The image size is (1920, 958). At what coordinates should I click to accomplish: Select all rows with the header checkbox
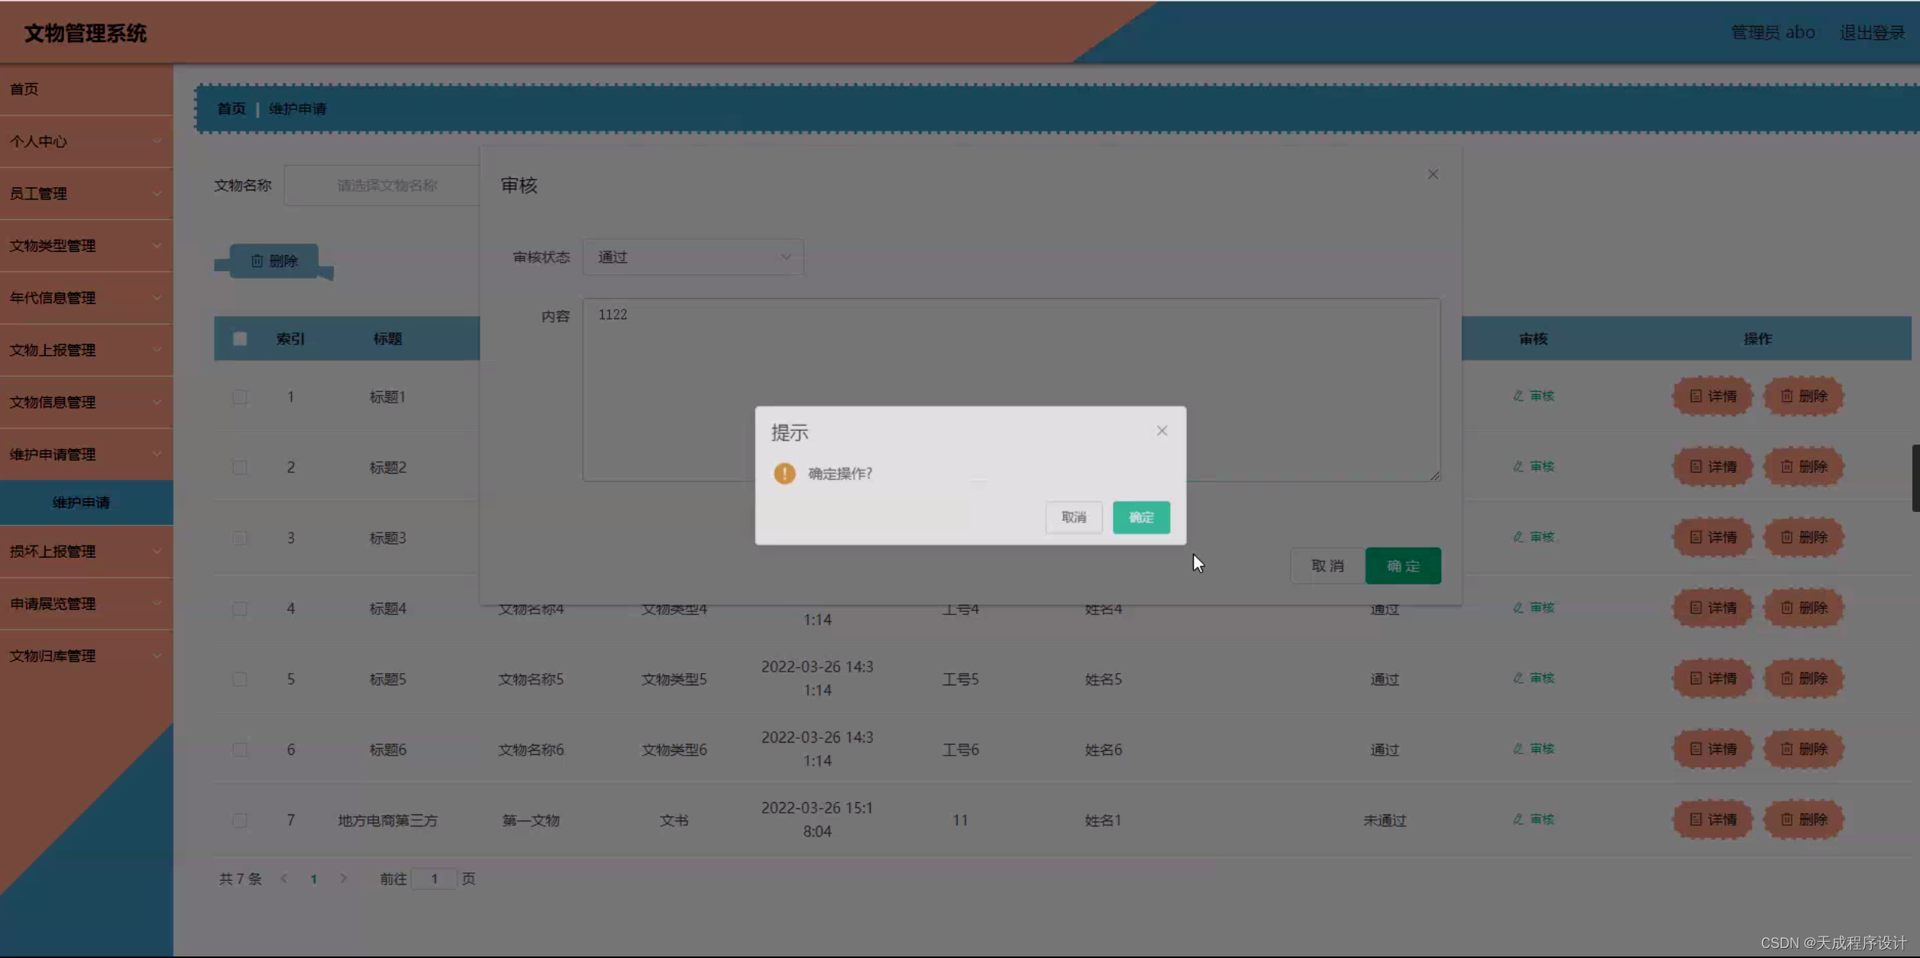tap(241, 338)
